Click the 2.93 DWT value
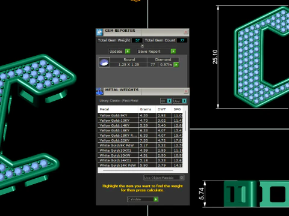 click(161, 115)
